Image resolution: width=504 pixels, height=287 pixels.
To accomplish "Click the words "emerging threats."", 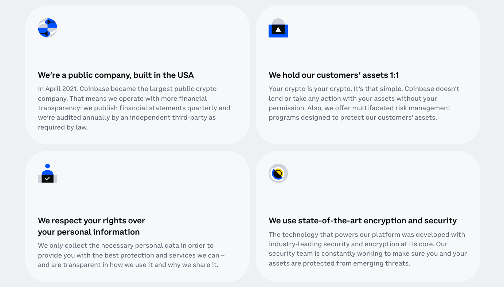I will [382, 263].
